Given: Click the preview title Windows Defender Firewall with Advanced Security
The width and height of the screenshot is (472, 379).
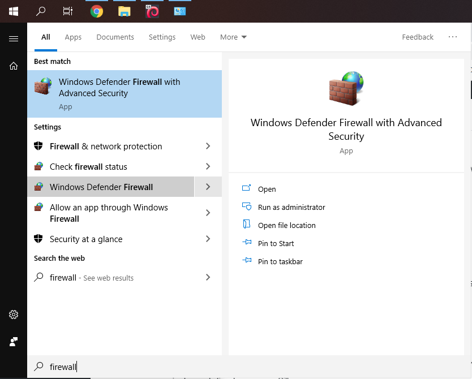Looking at the screenshot, I should (x=346, y=130).
